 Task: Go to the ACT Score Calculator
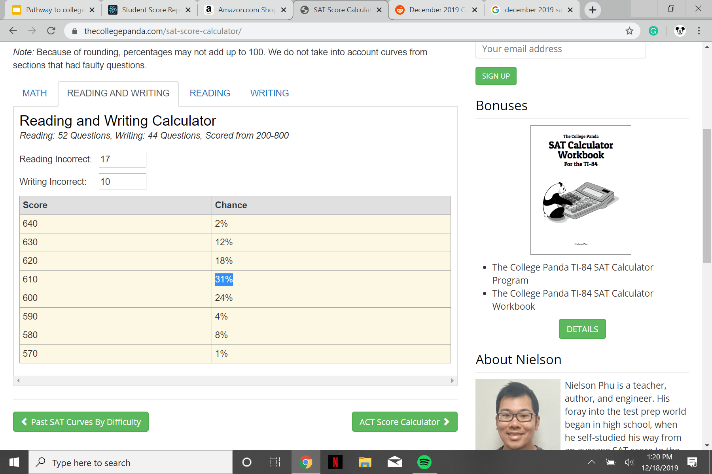[x=404, y=421]
